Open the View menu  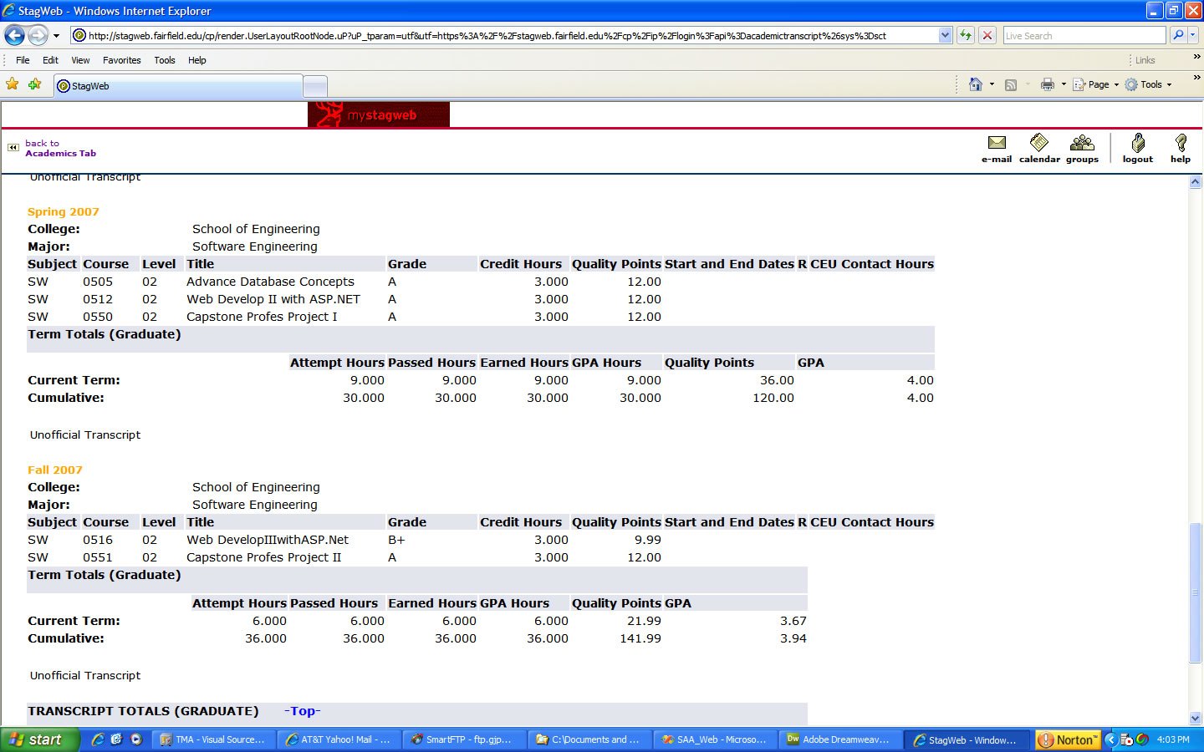point(80,60)
